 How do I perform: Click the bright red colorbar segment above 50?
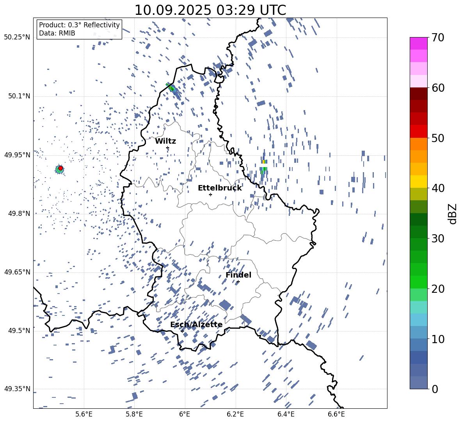pos(418,132)
